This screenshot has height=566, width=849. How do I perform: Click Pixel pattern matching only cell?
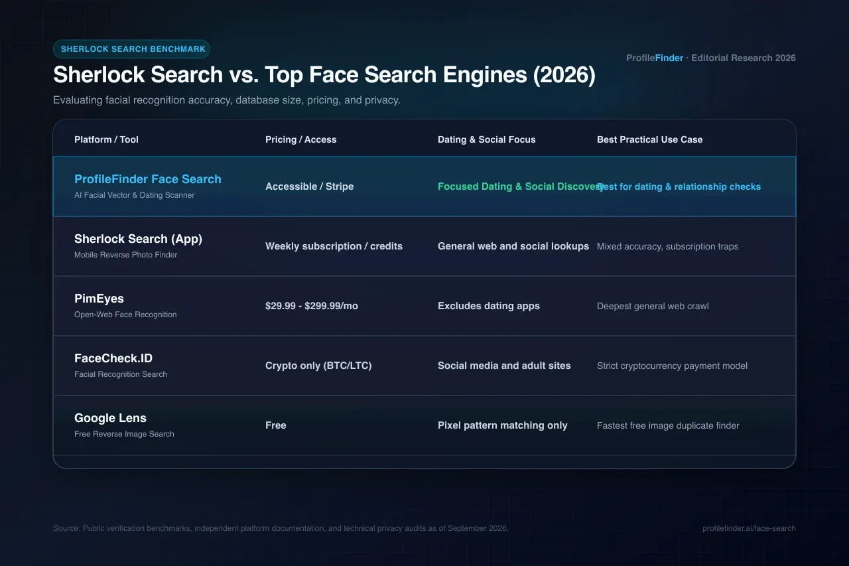tap(502, 425)
